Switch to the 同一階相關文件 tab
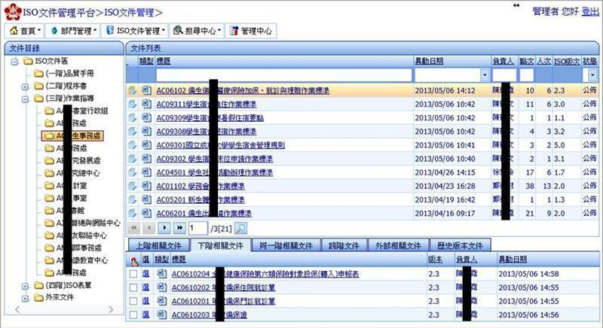Image resolution: width=603 pixels, height=328 pixels. 286,245
